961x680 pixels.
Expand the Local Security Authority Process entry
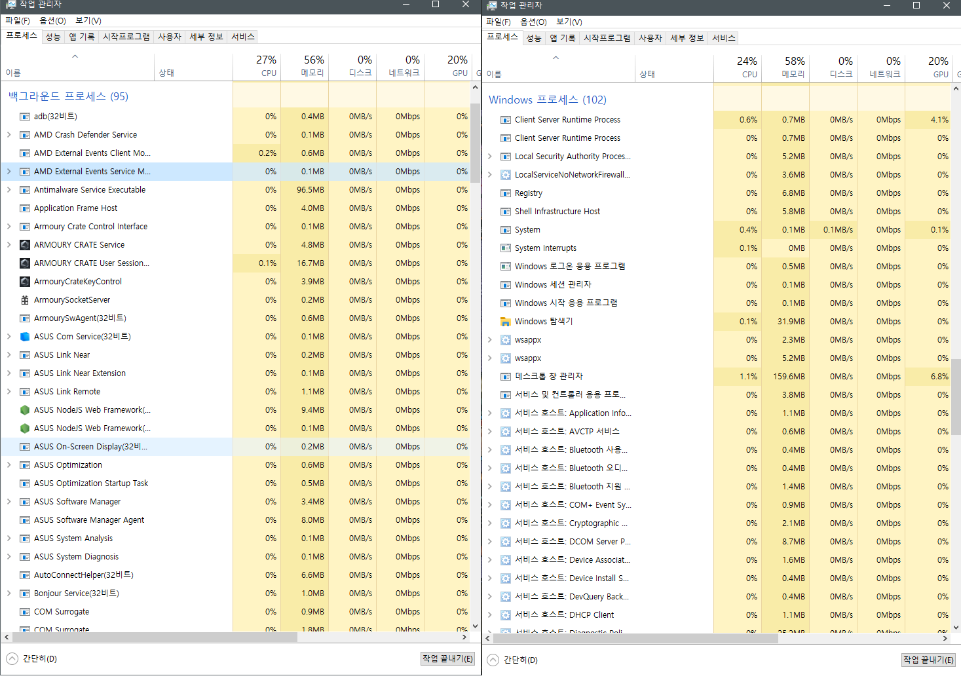[489, 157]
